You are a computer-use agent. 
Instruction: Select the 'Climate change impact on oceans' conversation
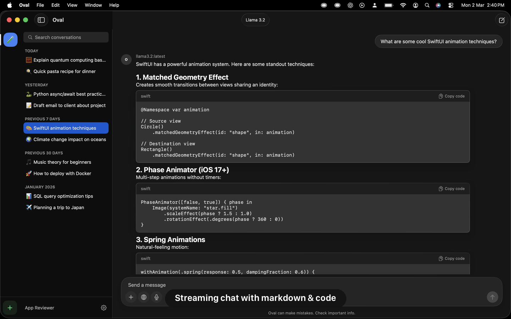point(70,139)
